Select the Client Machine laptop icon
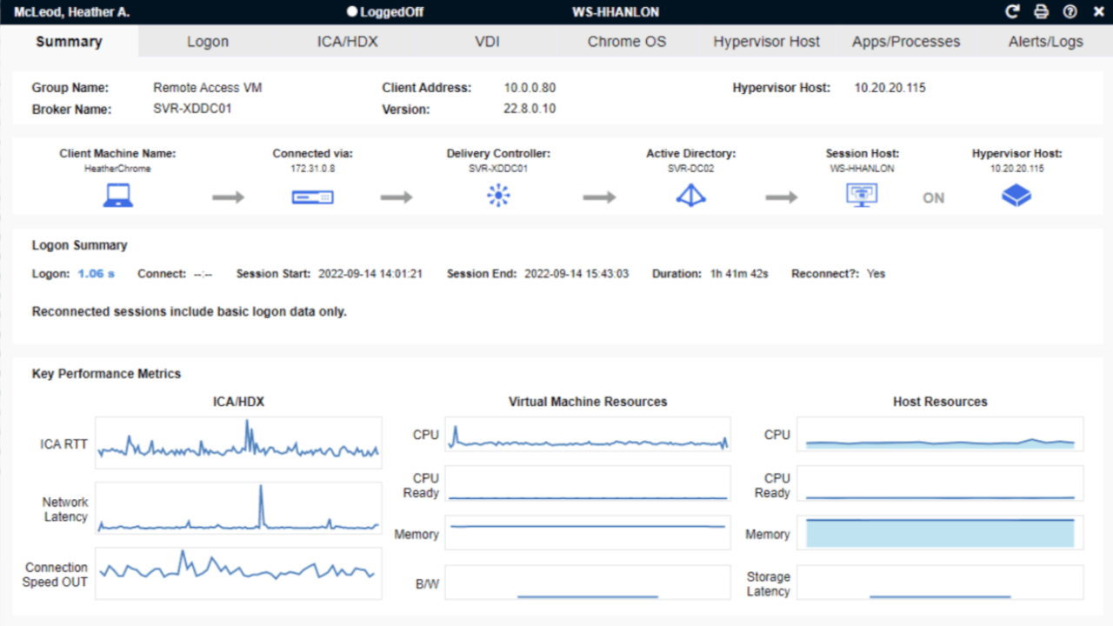The height and width of the screenshot is (626, 1113). [117, 196]
